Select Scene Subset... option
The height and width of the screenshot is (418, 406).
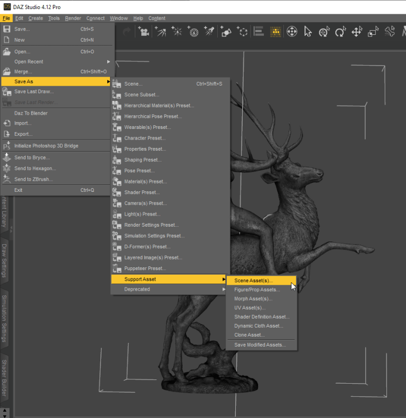(x=170, y=95)
